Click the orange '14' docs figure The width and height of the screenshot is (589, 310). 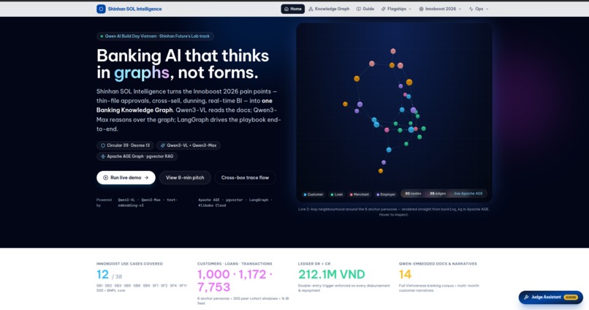pyautogui.click(x=406, y=275)
